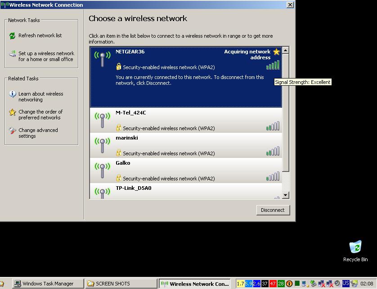Click the Refresh network list link
Viewport: 377px width, 289px height.
coord(40,35)
